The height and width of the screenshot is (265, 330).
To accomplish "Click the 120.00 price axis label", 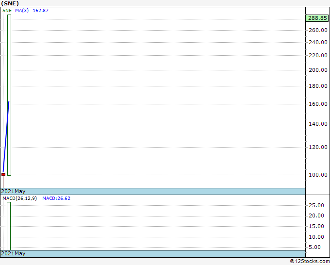I will [x=318, y=147].
